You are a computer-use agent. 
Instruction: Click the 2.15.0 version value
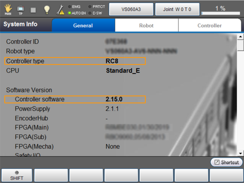point(114,99)
